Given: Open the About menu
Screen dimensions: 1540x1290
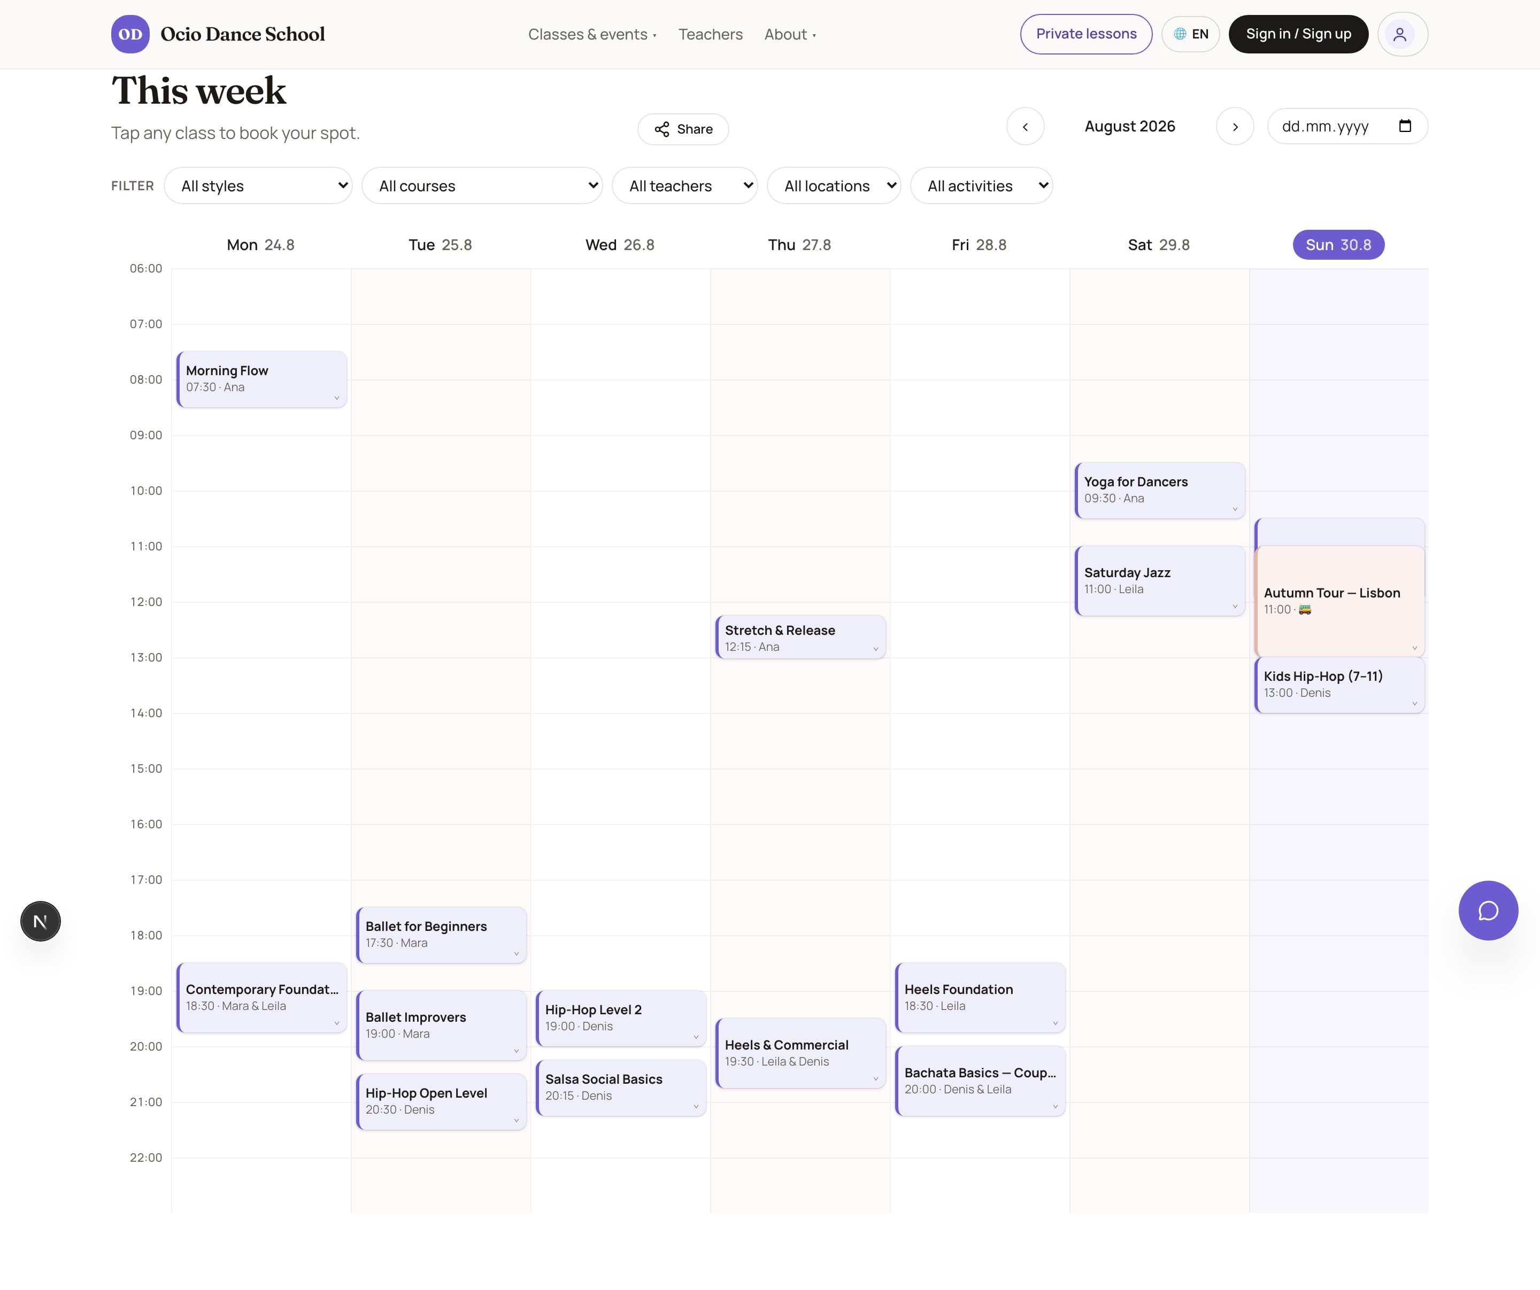Looking at the screenshot, I should tap(790, 34).
